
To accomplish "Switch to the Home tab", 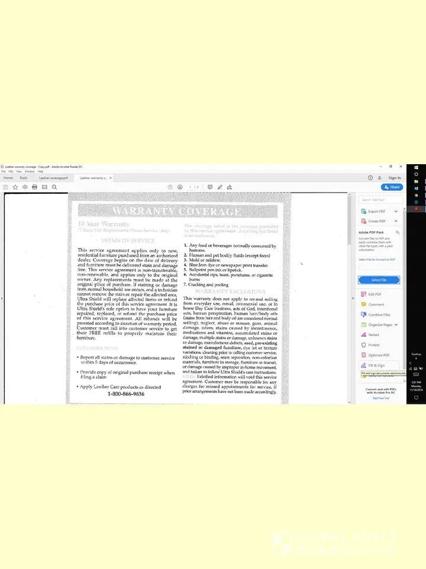I will (8, 178).
